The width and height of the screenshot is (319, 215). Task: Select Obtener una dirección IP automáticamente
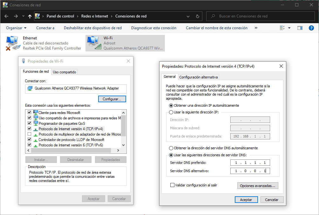[x=171, y=105]
